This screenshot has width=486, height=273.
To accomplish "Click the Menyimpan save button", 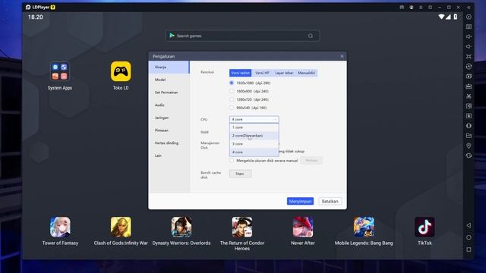I will pos(300,201).
